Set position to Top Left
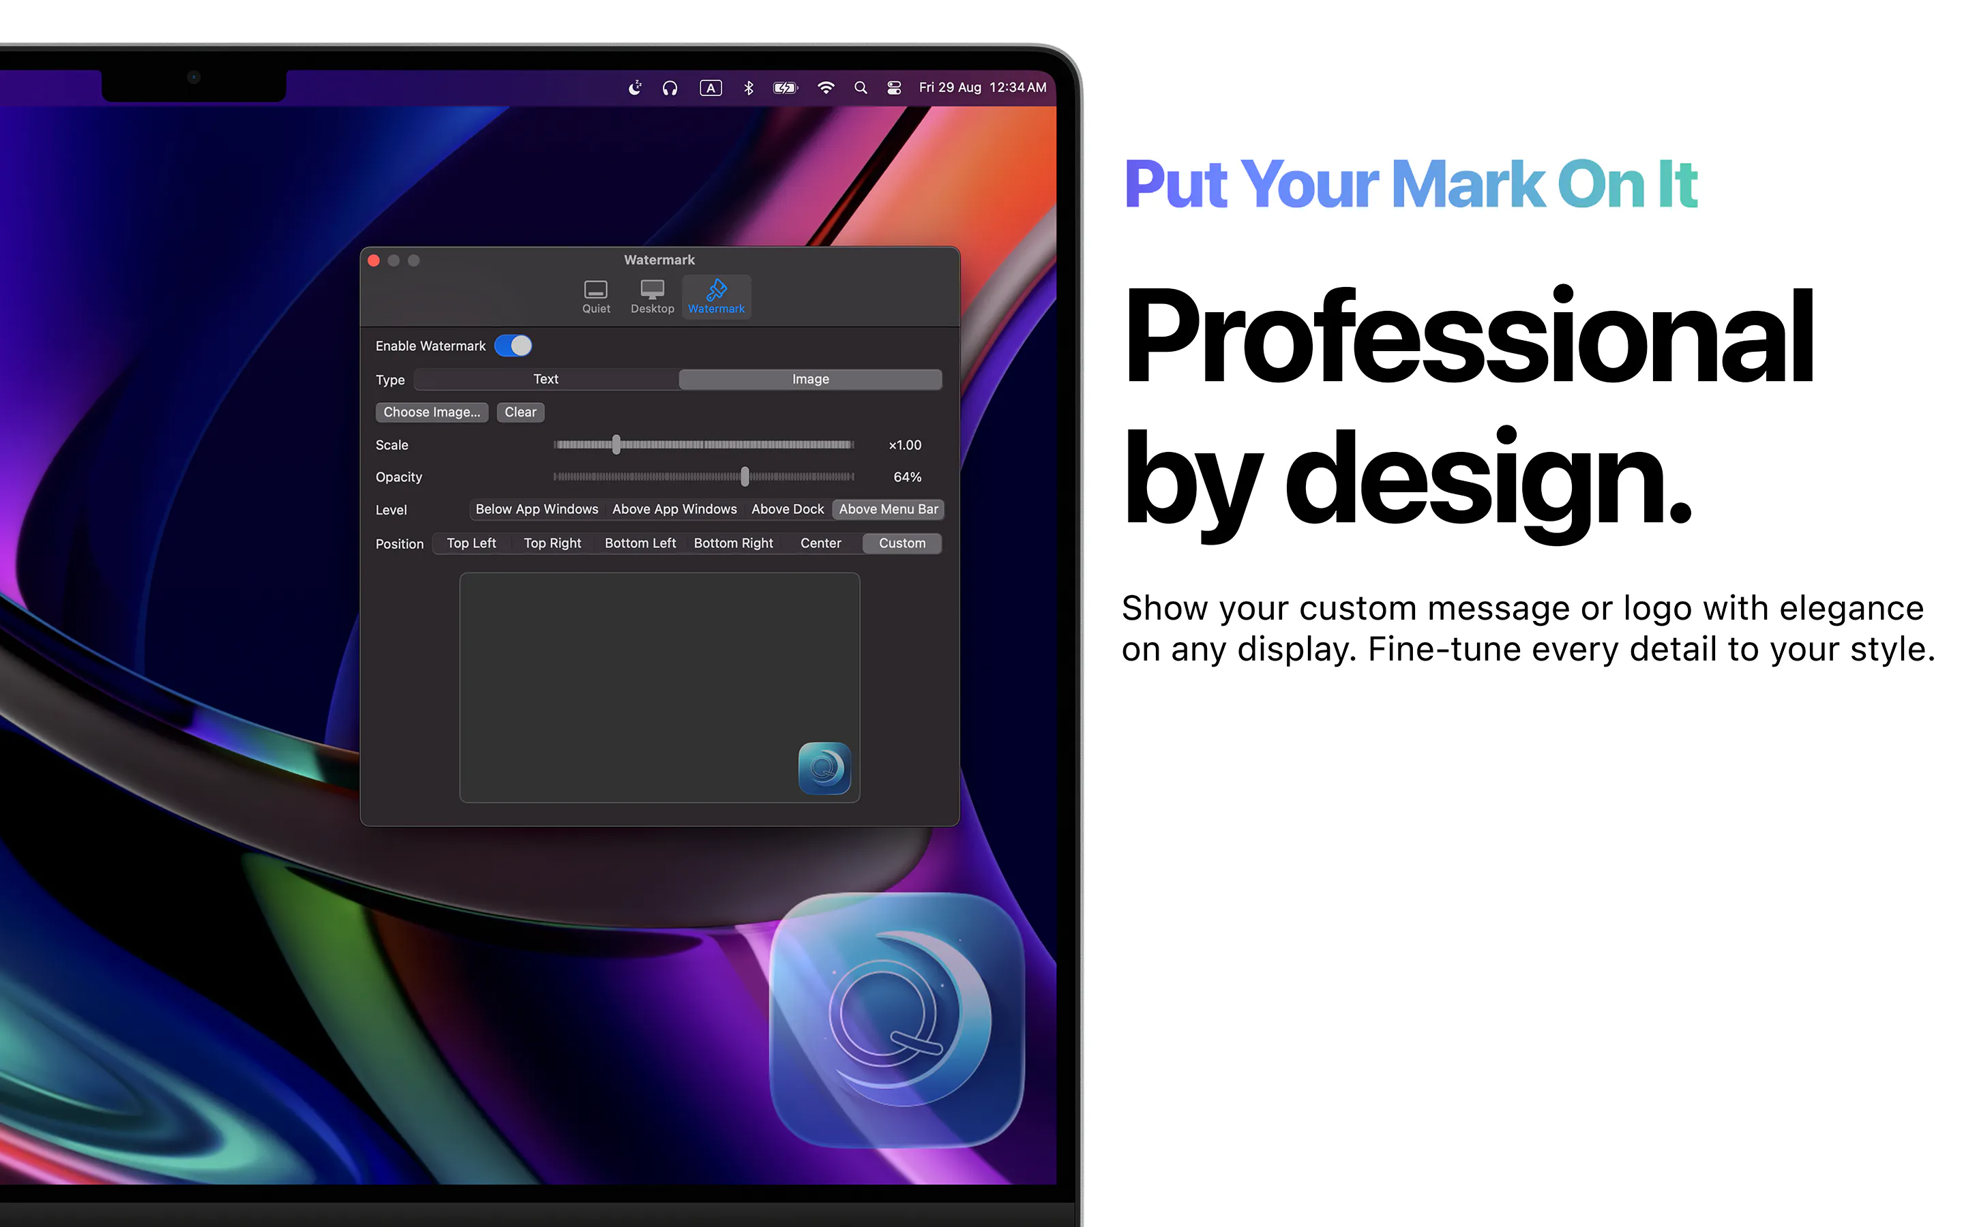The height and width of the screenshot is (1227, 1964). tap(471, 544)
